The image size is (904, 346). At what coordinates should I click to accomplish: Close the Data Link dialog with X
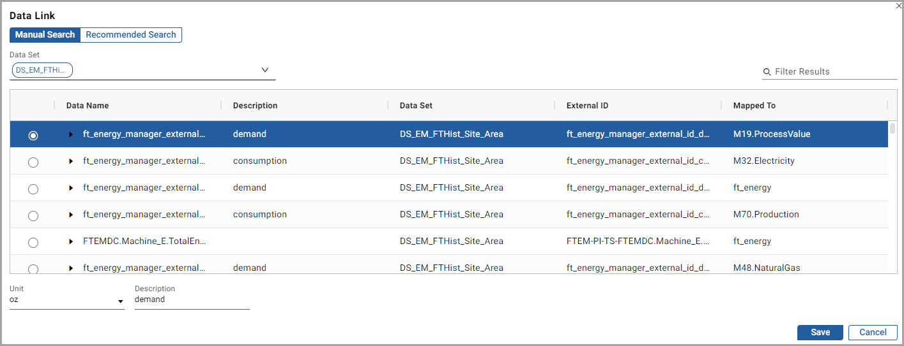pos(898,5)
